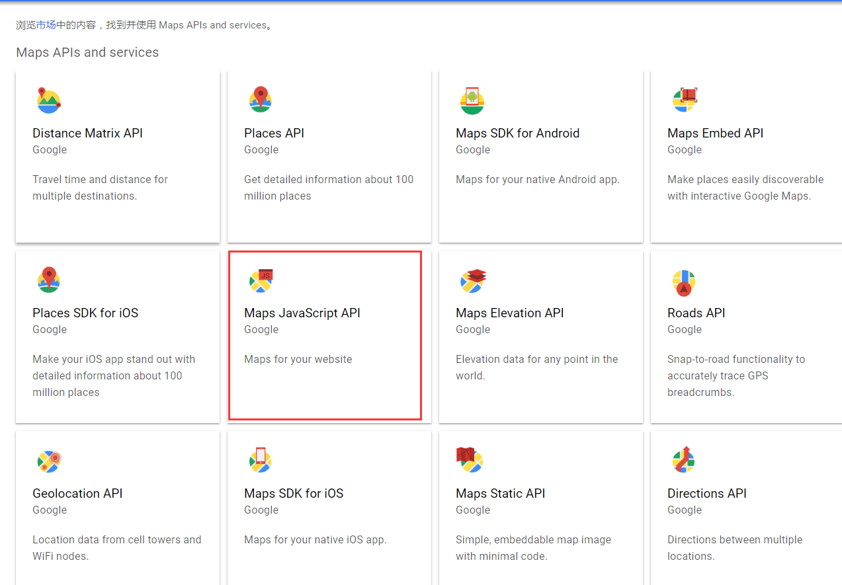Open the Maps JavaScript API title
This screenshot has width=842, height=585.
(302, 313)
